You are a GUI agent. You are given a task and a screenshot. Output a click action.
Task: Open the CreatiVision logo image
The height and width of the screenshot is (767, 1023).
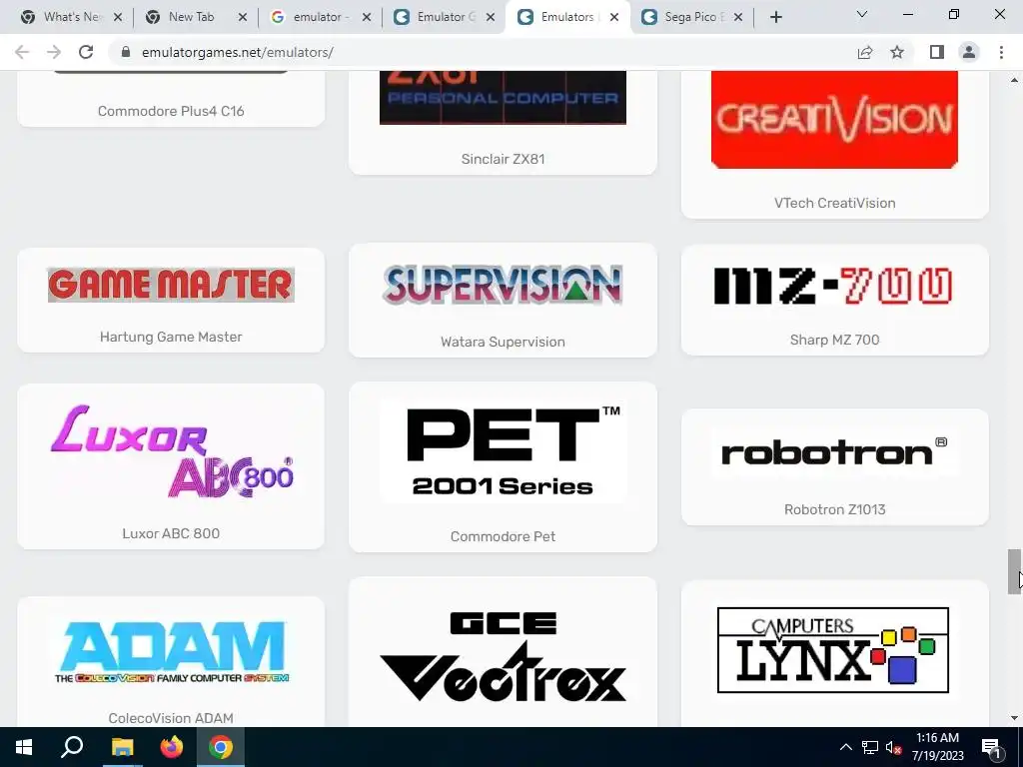(834, 120)
